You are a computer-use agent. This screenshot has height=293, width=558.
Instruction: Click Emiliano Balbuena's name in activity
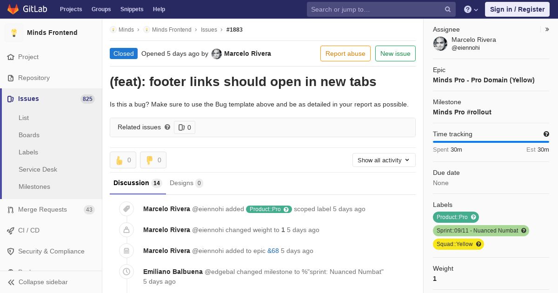pos(173,272)
